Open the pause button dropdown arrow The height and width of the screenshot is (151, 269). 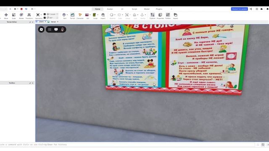[x=18, y=9]
